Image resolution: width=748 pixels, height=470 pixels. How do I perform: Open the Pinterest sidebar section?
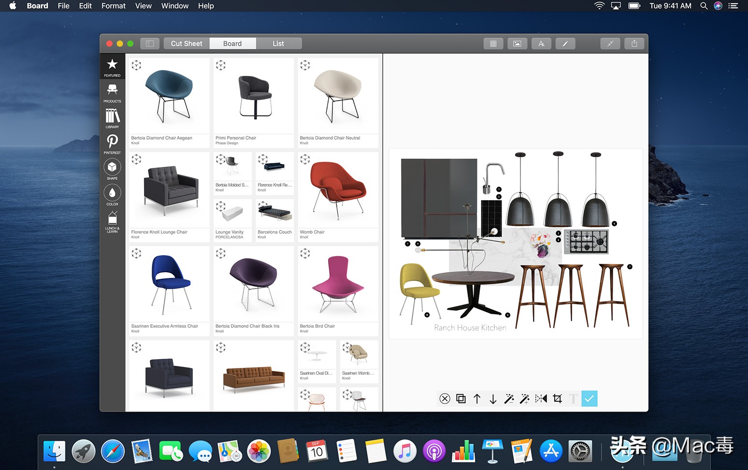112,144
